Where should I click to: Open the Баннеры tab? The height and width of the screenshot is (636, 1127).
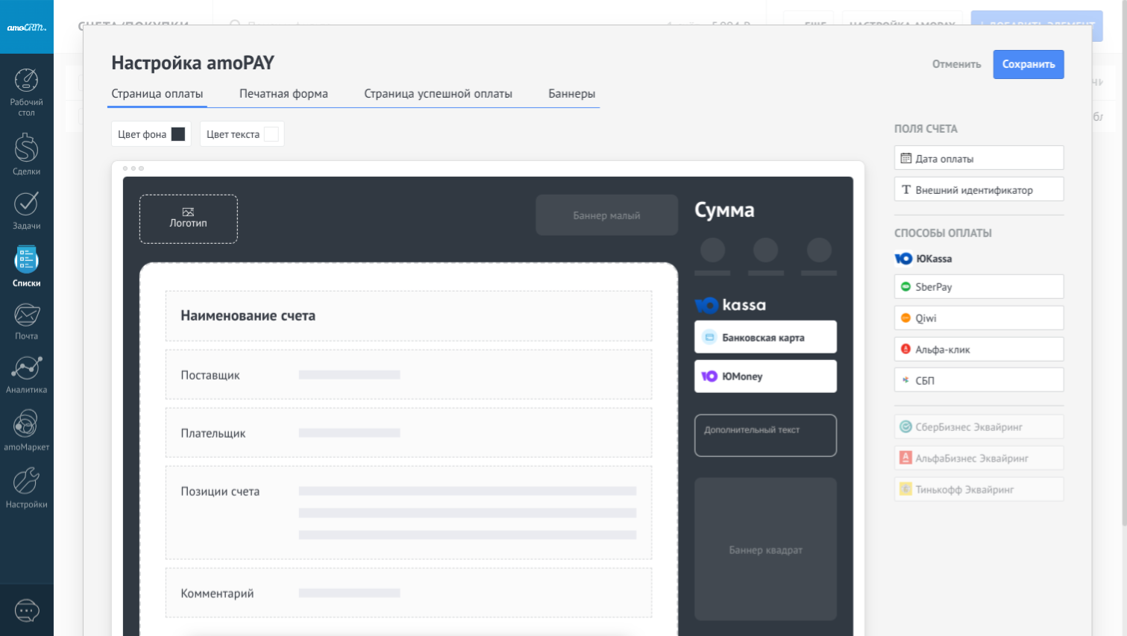coord(571,94)
